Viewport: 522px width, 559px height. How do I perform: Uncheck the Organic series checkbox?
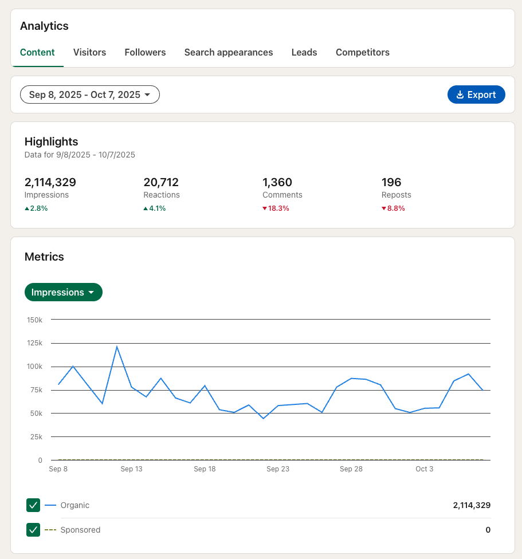[33, 505]
